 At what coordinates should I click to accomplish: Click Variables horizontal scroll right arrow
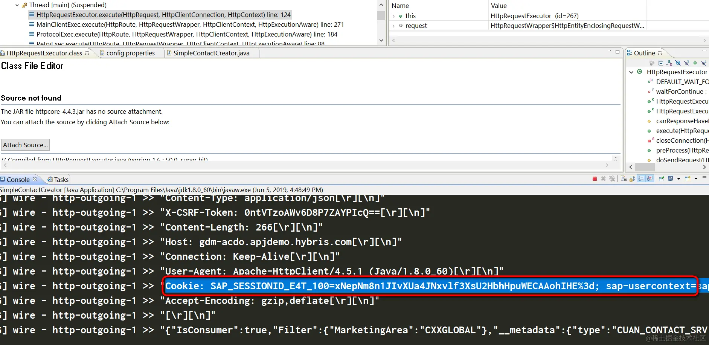(x=704, y=40)
